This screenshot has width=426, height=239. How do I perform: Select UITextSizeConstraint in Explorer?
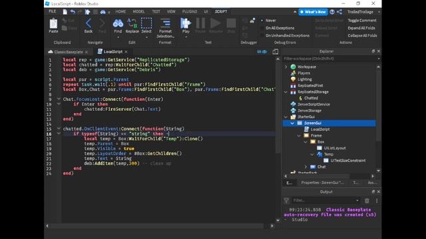click(x=347, y=161)
